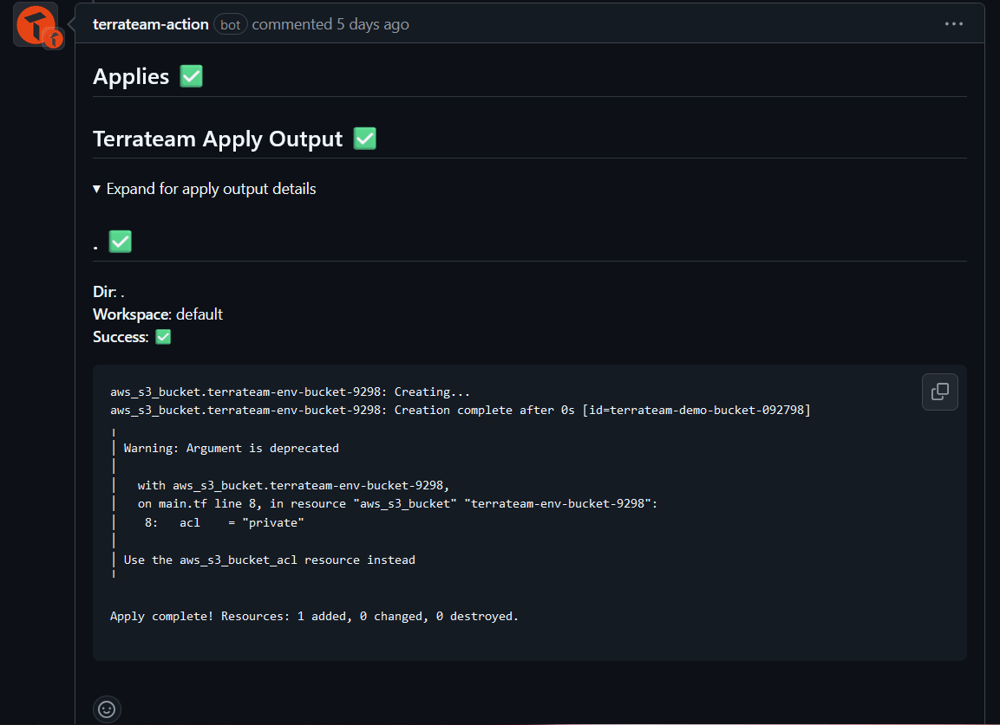Click 'Use the aws_s3_bucket_acl resource instead' text

click(x=269, y=560)
